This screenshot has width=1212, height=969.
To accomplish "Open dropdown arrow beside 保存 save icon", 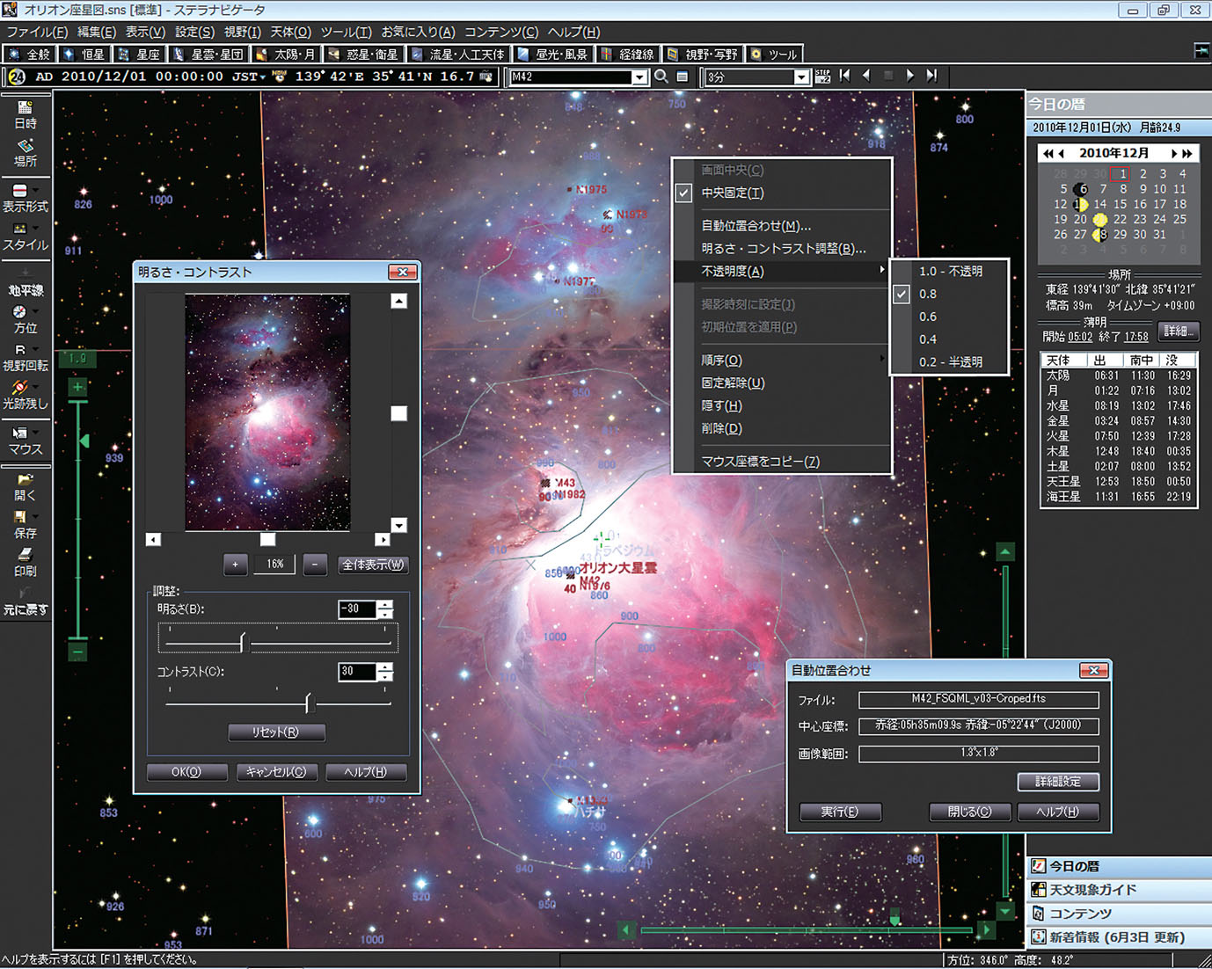I will (36, 516).
